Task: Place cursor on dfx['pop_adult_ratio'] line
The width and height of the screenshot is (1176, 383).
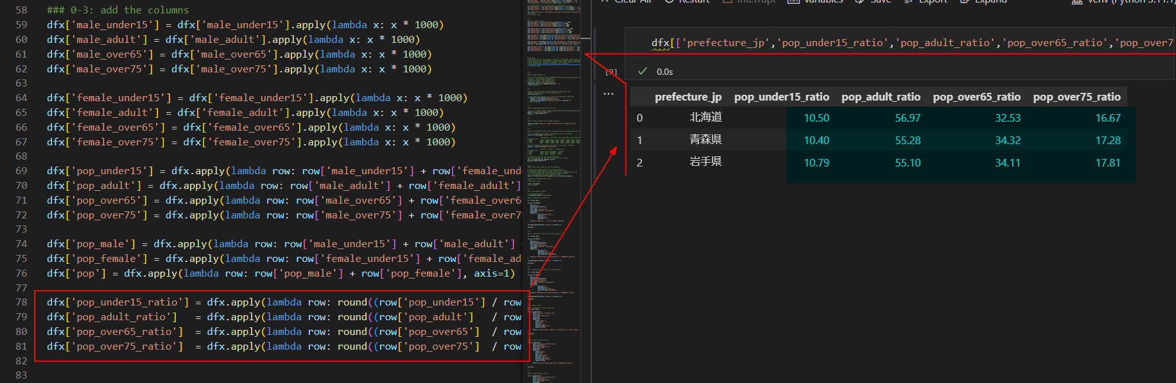Action: (x=284, y=317)
